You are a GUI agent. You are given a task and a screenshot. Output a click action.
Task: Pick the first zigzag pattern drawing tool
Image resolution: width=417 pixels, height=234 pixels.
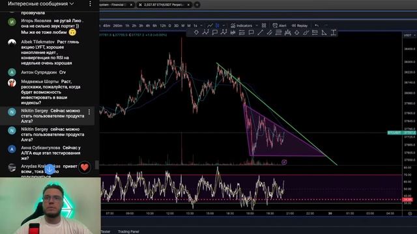coord(205,32)
